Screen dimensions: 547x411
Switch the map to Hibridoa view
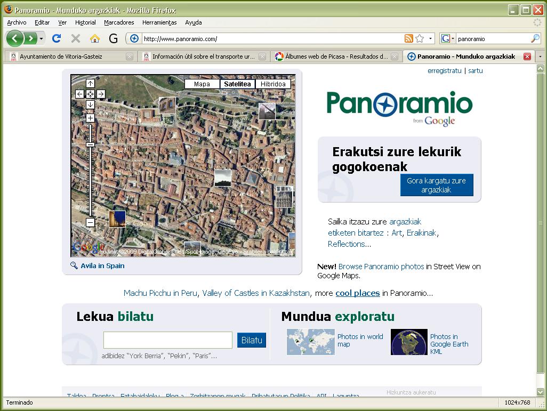[273, 84]
